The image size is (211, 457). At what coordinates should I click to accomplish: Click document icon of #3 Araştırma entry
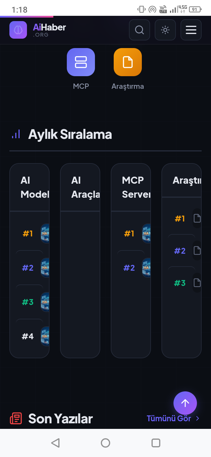tap(197, 283)
